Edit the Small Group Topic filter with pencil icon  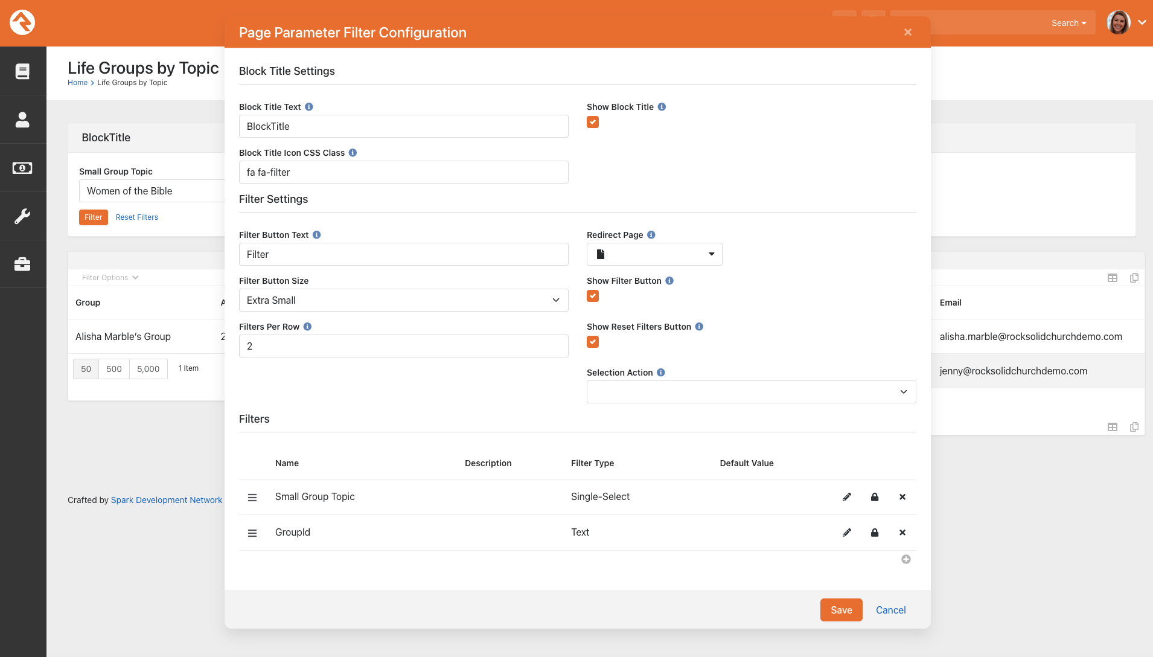pyautogui.click(x=847, y=497)
